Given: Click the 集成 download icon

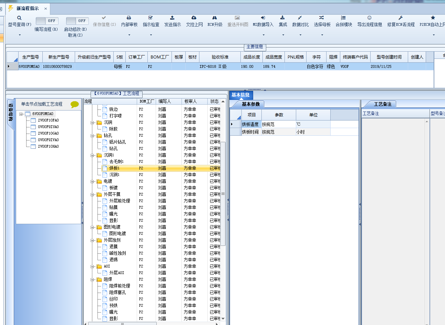Looking at the screenshot, I should click(282, 18).
